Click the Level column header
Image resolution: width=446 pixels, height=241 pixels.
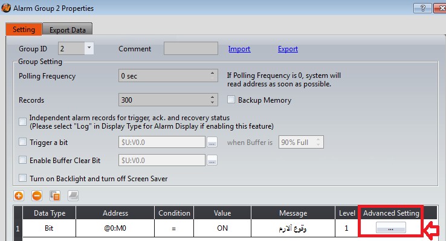[346, 213]
